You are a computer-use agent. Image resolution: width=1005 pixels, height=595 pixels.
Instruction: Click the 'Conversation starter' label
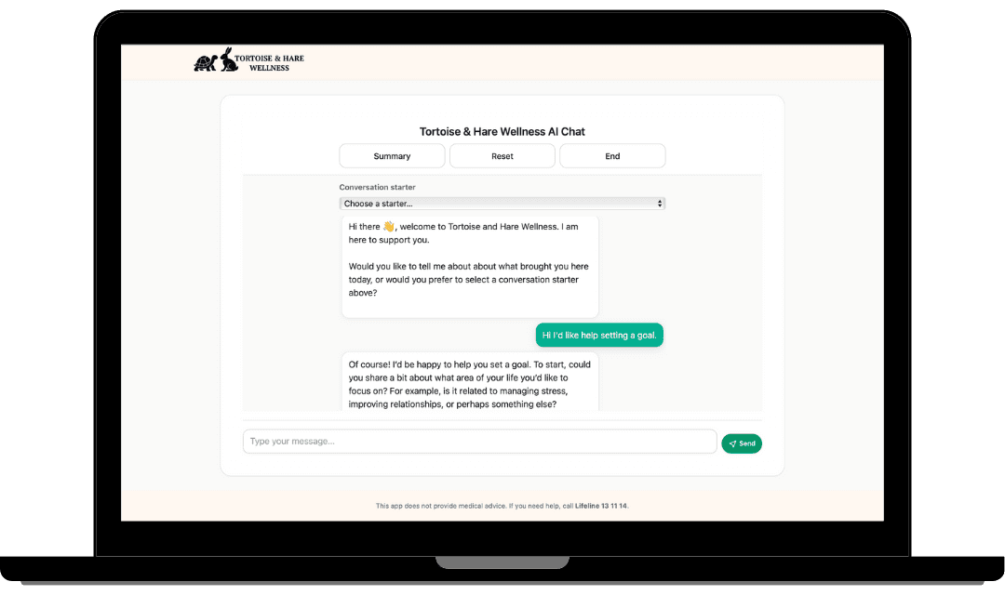(377, 187)
